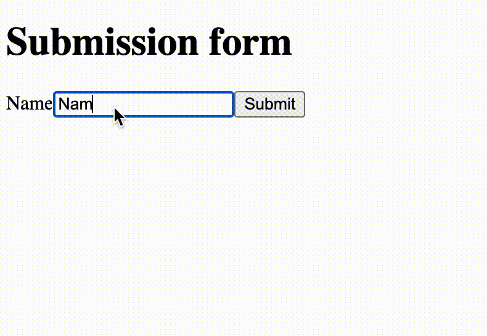Set cursor after "Nam" in the input
The image size is (487, 336).
(x=92, y=105)
